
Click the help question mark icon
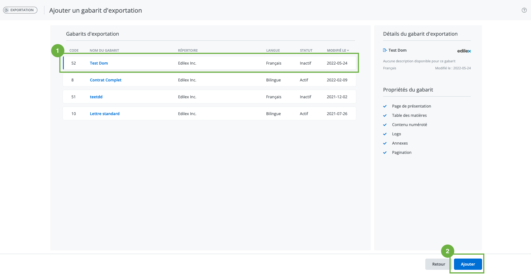tap(524, 10)
